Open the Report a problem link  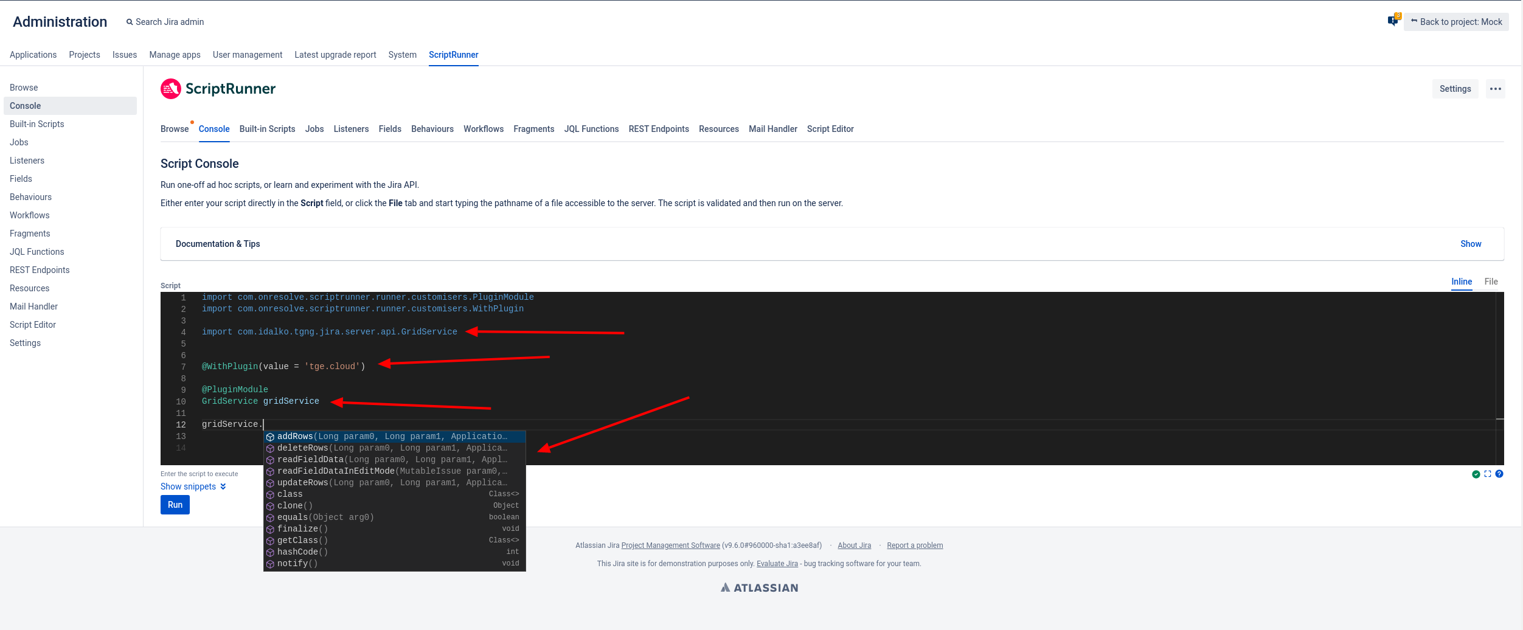tap(914, 545)
